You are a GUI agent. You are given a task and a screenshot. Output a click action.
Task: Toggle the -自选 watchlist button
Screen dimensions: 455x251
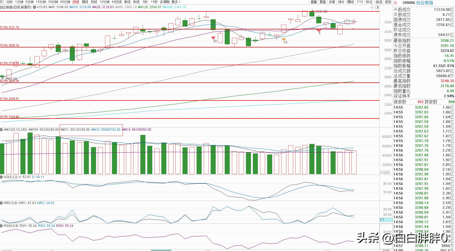click(379, 2)
